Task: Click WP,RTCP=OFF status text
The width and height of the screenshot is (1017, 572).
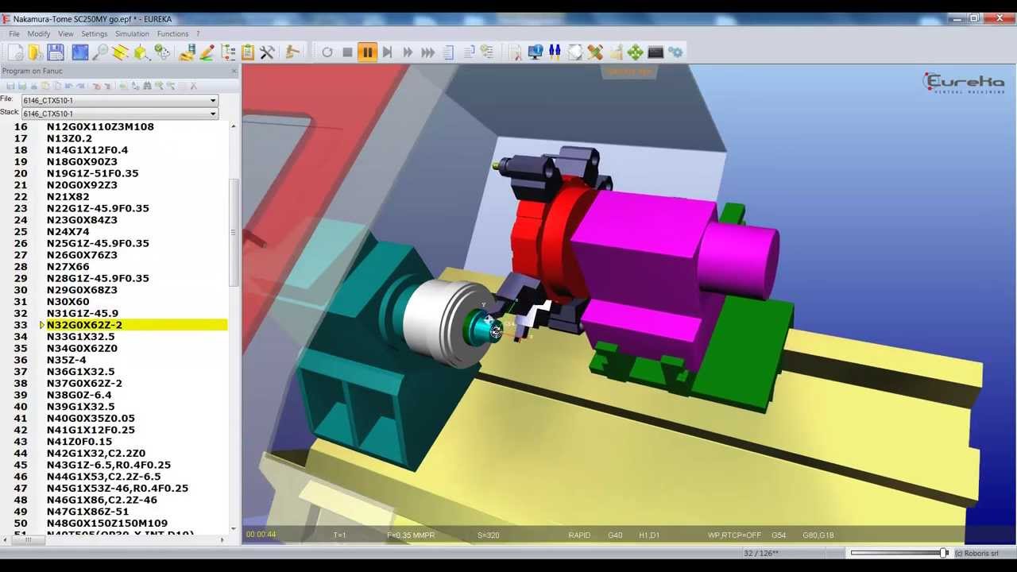Action: [734, 535]
